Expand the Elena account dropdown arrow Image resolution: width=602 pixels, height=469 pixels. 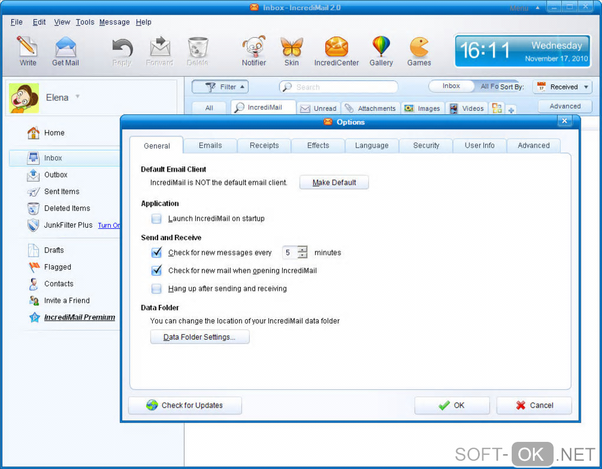tap(77, 97)
